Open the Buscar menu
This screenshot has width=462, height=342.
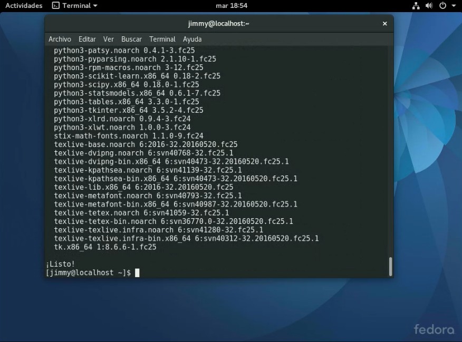click(x=131, y=39)
